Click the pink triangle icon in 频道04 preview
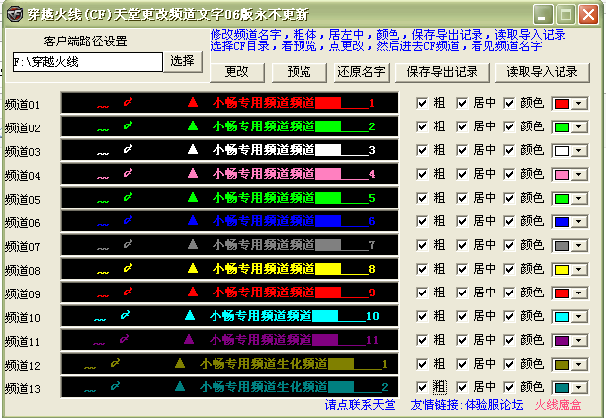This screenshot has width=606, height=418. point(193,174)
